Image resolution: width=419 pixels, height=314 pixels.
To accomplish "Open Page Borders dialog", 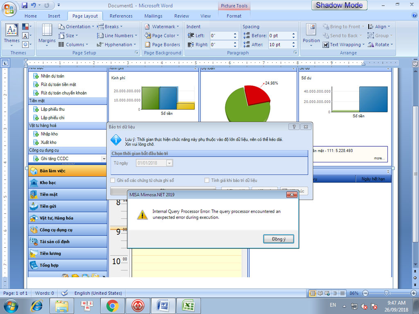I will 162,45.
